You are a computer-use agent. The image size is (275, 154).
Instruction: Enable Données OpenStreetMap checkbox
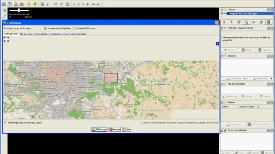(x=46, y=28)
